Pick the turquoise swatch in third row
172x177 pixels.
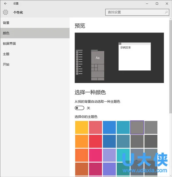[123, 155]
